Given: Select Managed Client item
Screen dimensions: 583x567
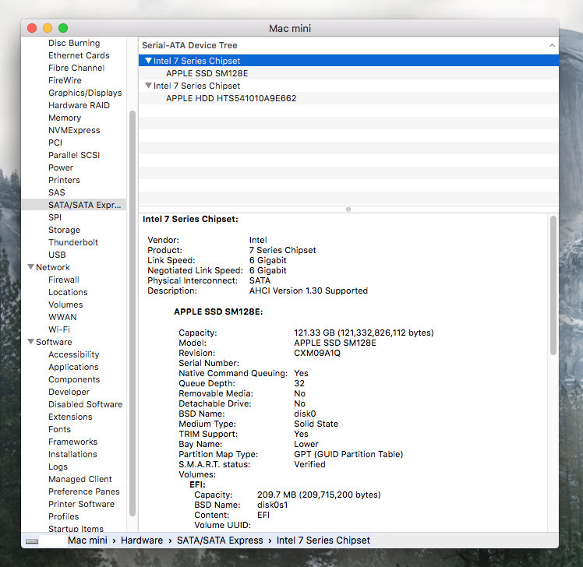Looking at the screenshot, I should [x=80, y=479].
